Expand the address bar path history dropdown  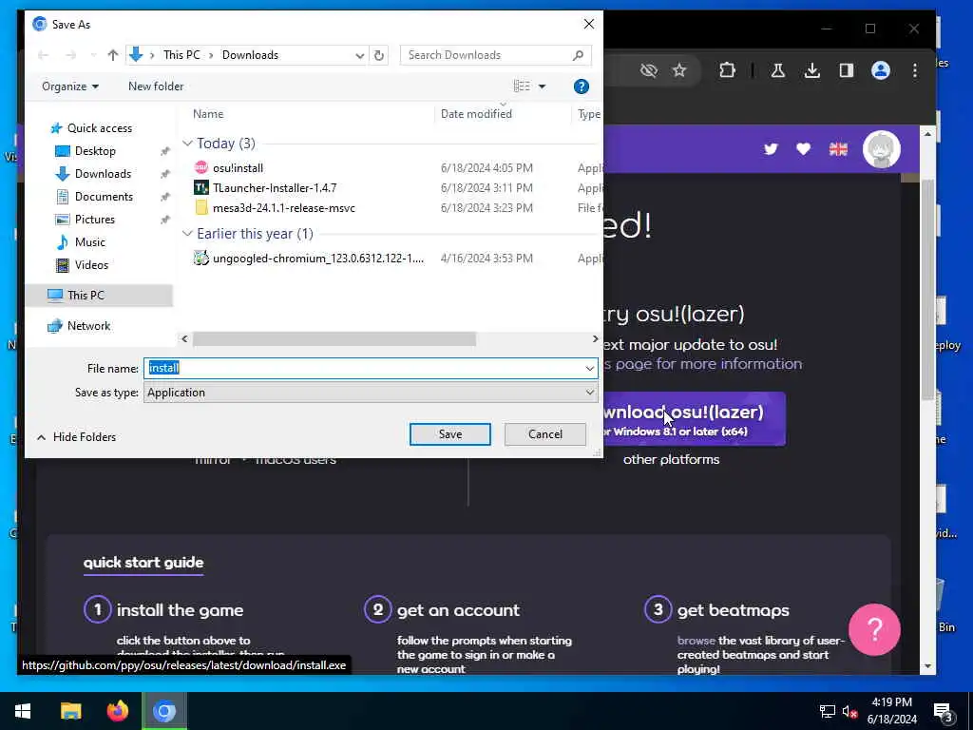pyautogui.click(x=359, y=55)
